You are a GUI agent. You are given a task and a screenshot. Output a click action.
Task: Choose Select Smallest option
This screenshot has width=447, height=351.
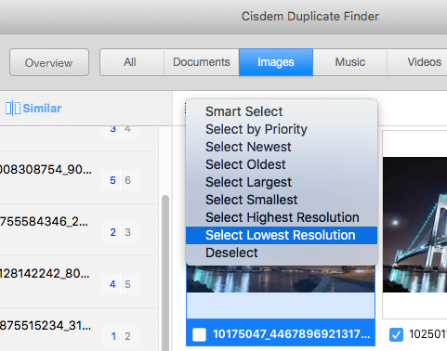pyautogui.click(x=282, y=200)
